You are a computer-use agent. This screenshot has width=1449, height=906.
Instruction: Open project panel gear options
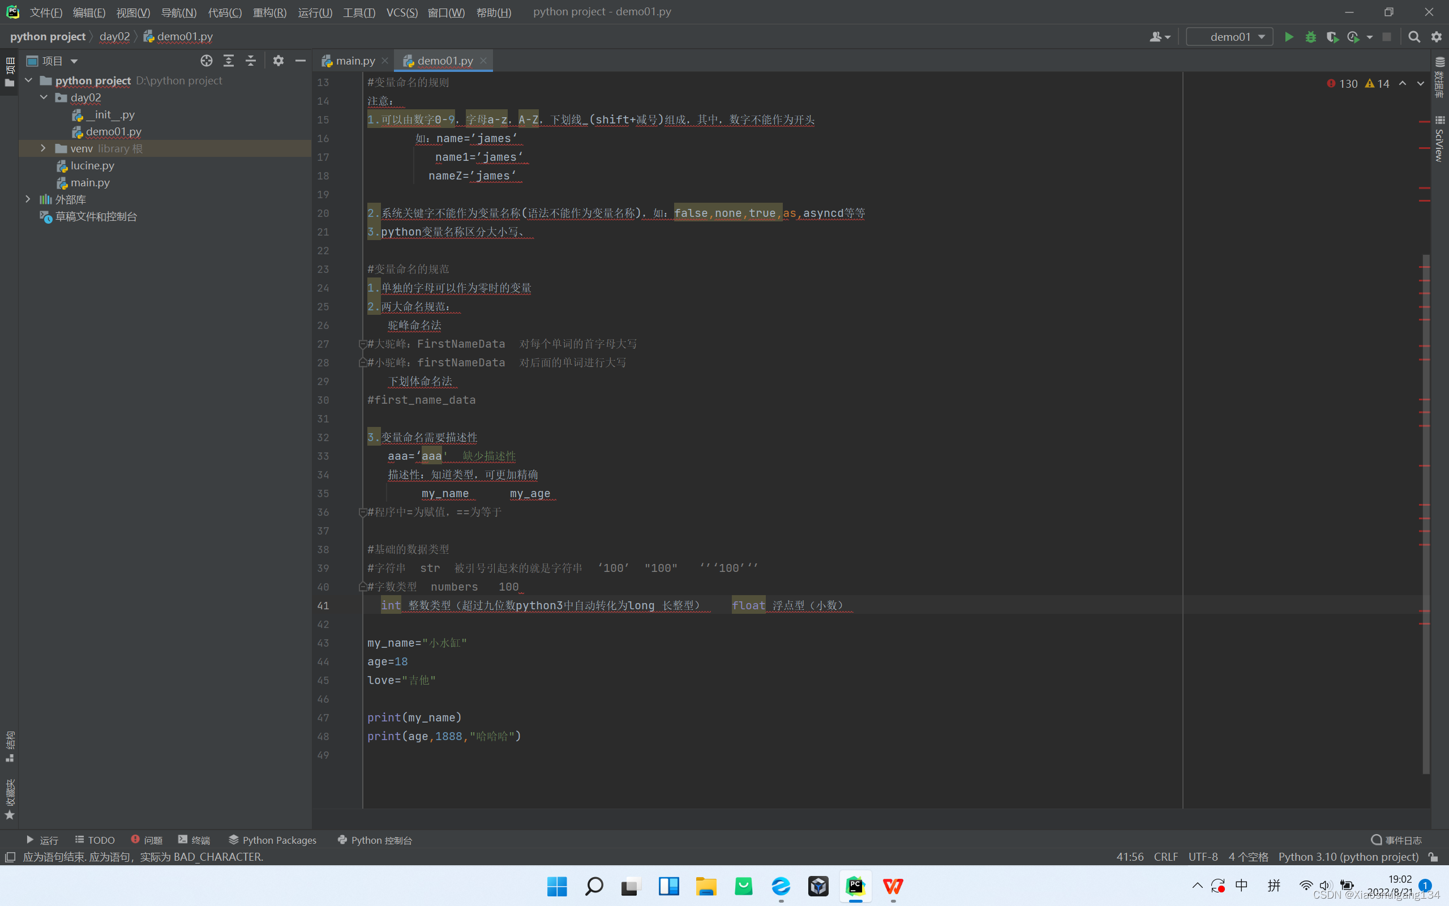(x=278, y=61)
